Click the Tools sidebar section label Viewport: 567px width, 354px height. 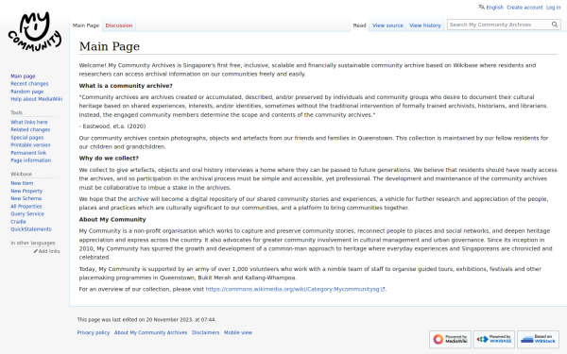[x=16, y=112]
